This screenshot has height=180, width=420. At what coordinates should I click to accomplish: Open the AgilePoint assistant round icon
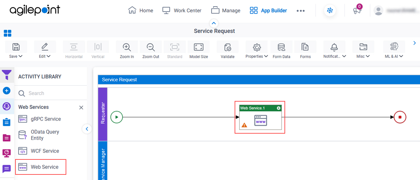click(x=330, y=11)
